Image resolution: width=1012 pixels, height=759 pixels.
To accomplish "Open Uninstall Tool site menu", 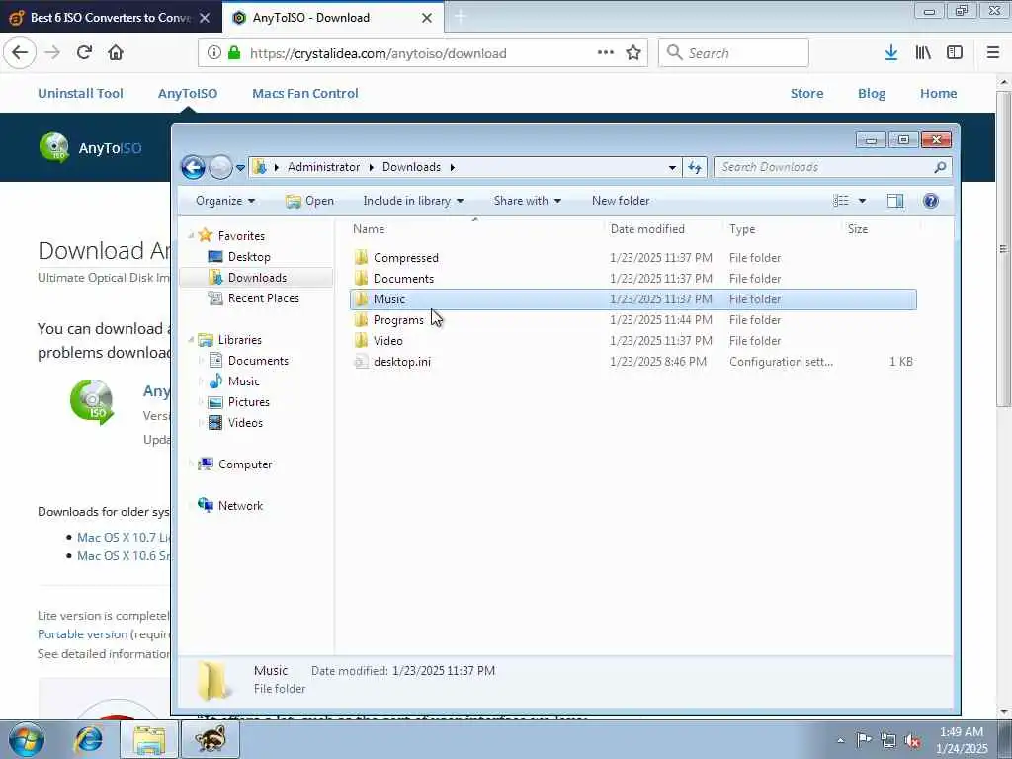I will point(80,94).
